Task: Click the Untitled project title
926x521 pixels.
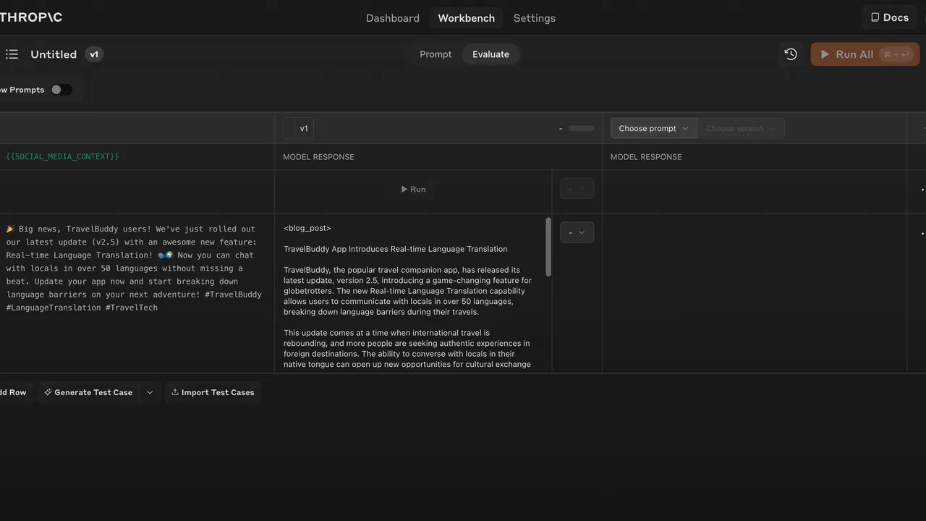Action: [54, 54]
